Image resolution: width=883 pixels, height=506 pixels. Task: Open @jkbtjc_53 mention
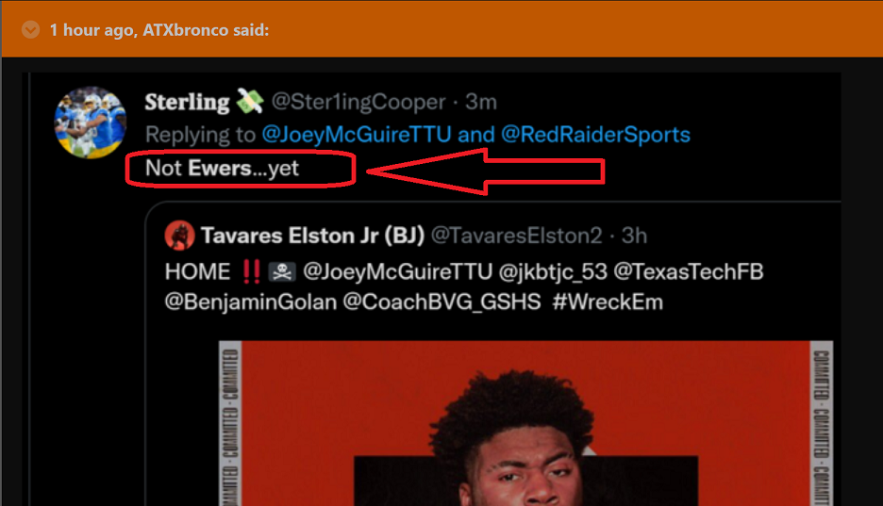pyautogui.click(x=553, y=272)
